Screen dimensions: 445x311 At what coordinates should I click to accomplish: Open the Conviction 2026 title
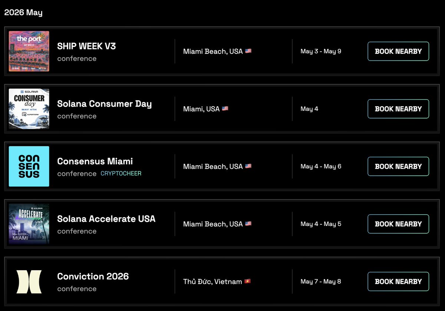pos(93,276)
